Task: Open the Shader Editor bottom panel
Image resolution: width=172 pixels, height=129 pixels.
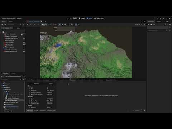Action: coord(51,111)
